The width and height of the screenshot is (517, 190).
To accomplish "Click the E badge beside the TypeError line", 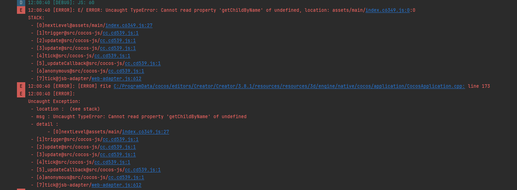I will pyautogui.click(x=21, y=10).
